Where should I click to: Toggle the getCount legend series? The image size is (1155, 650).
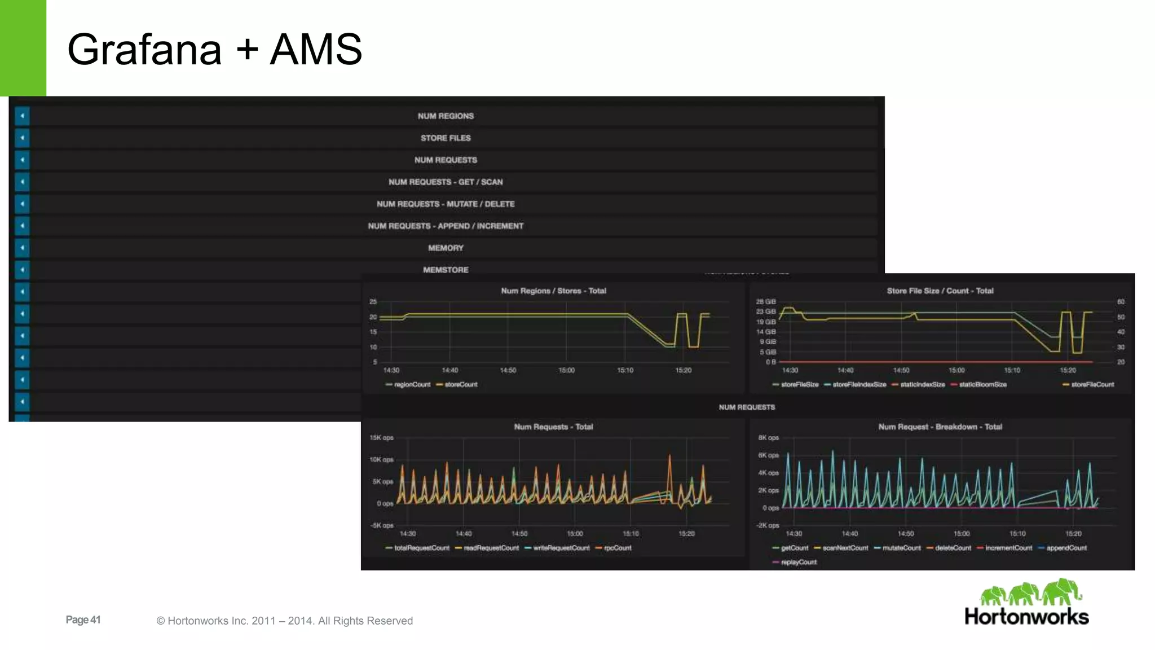click(790, 547)
